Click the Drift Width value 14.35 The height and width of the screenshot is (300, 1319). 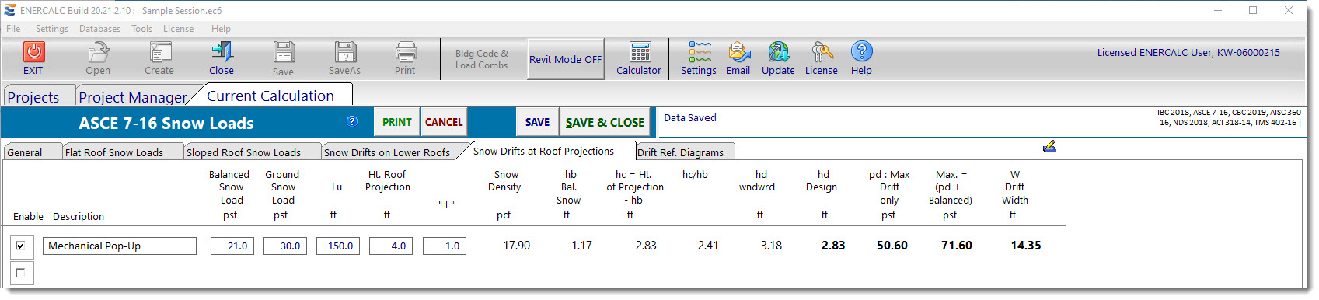pyautogui.click(x=1026, y=246)
